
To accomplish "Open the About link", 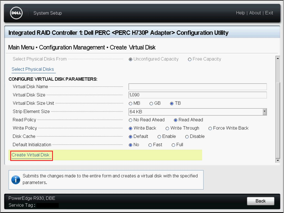I will click(x=255, y=13).
